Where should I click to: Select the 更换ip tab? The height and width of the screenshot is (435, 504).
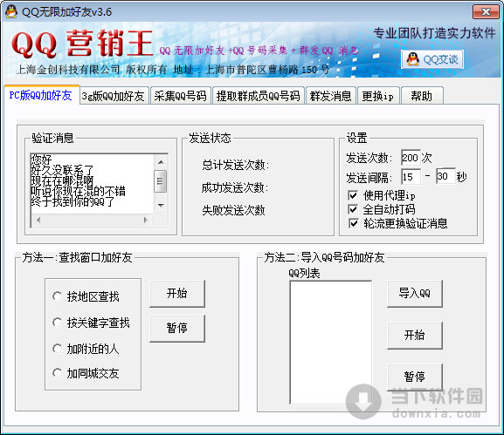pyautogui.click(x=378, y=96)
